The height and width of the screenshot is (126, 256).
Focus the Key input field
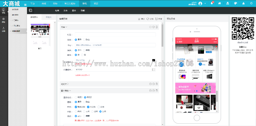click(115, 45)
